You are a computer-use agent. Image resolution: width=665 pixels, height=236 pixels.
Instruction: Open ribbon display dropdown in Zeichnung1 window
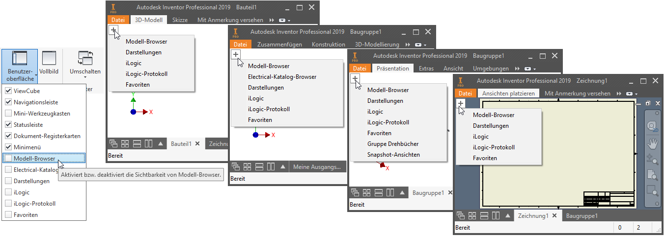point(632,94)
